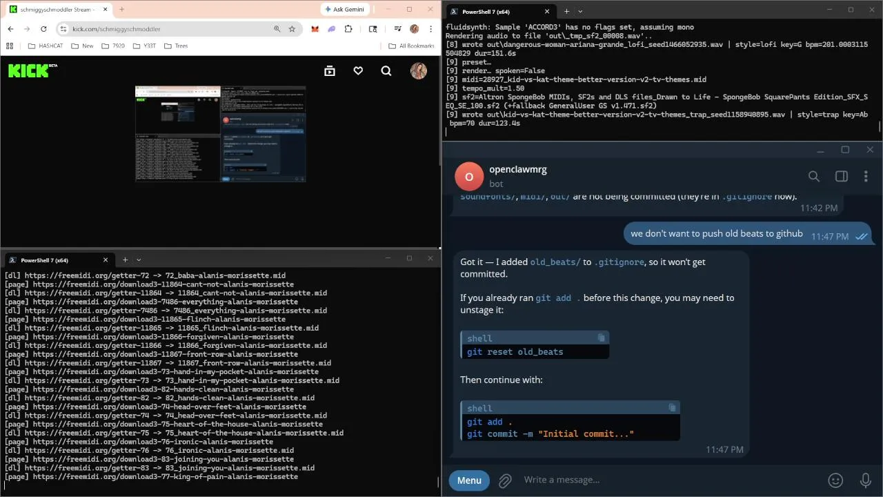This screenshot has height=497, width=883.
Task: Open the tab search icon in Chrome toolbar
Action: tap(373, 29)
